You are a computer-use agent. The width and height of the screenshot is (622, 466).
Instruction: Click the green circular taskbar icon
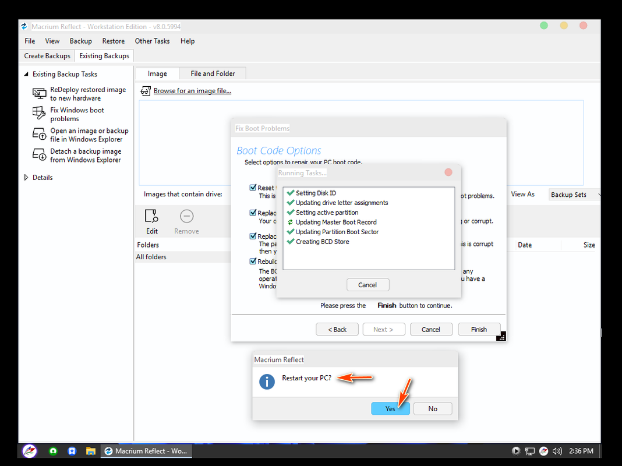coord(53,451)
